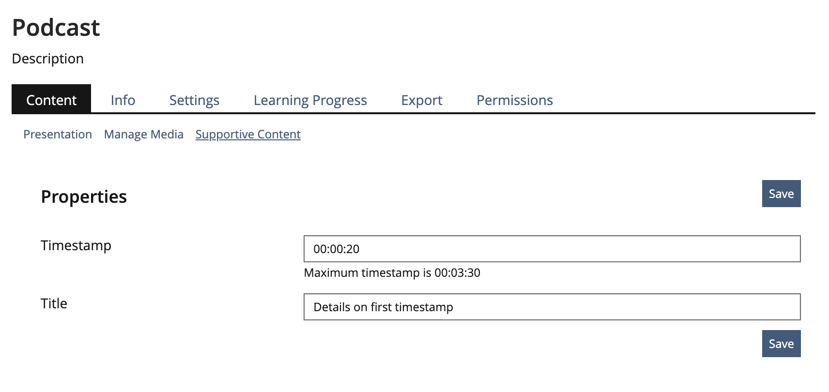Click the Maximum timestamp hint text

tap(392, 273)
